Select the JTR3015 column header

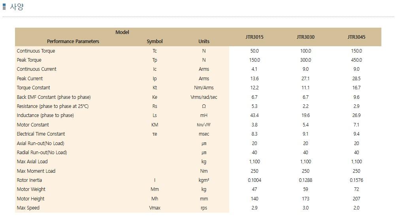(255, 37)
